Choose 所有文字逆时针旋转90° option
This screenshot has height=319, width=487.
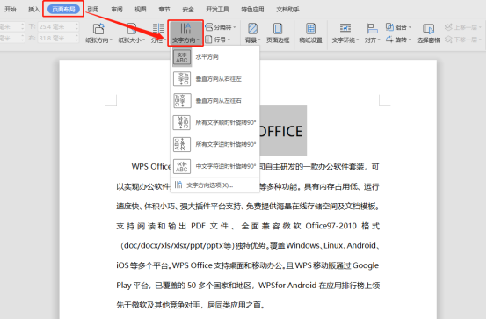[x=214, y=144]
